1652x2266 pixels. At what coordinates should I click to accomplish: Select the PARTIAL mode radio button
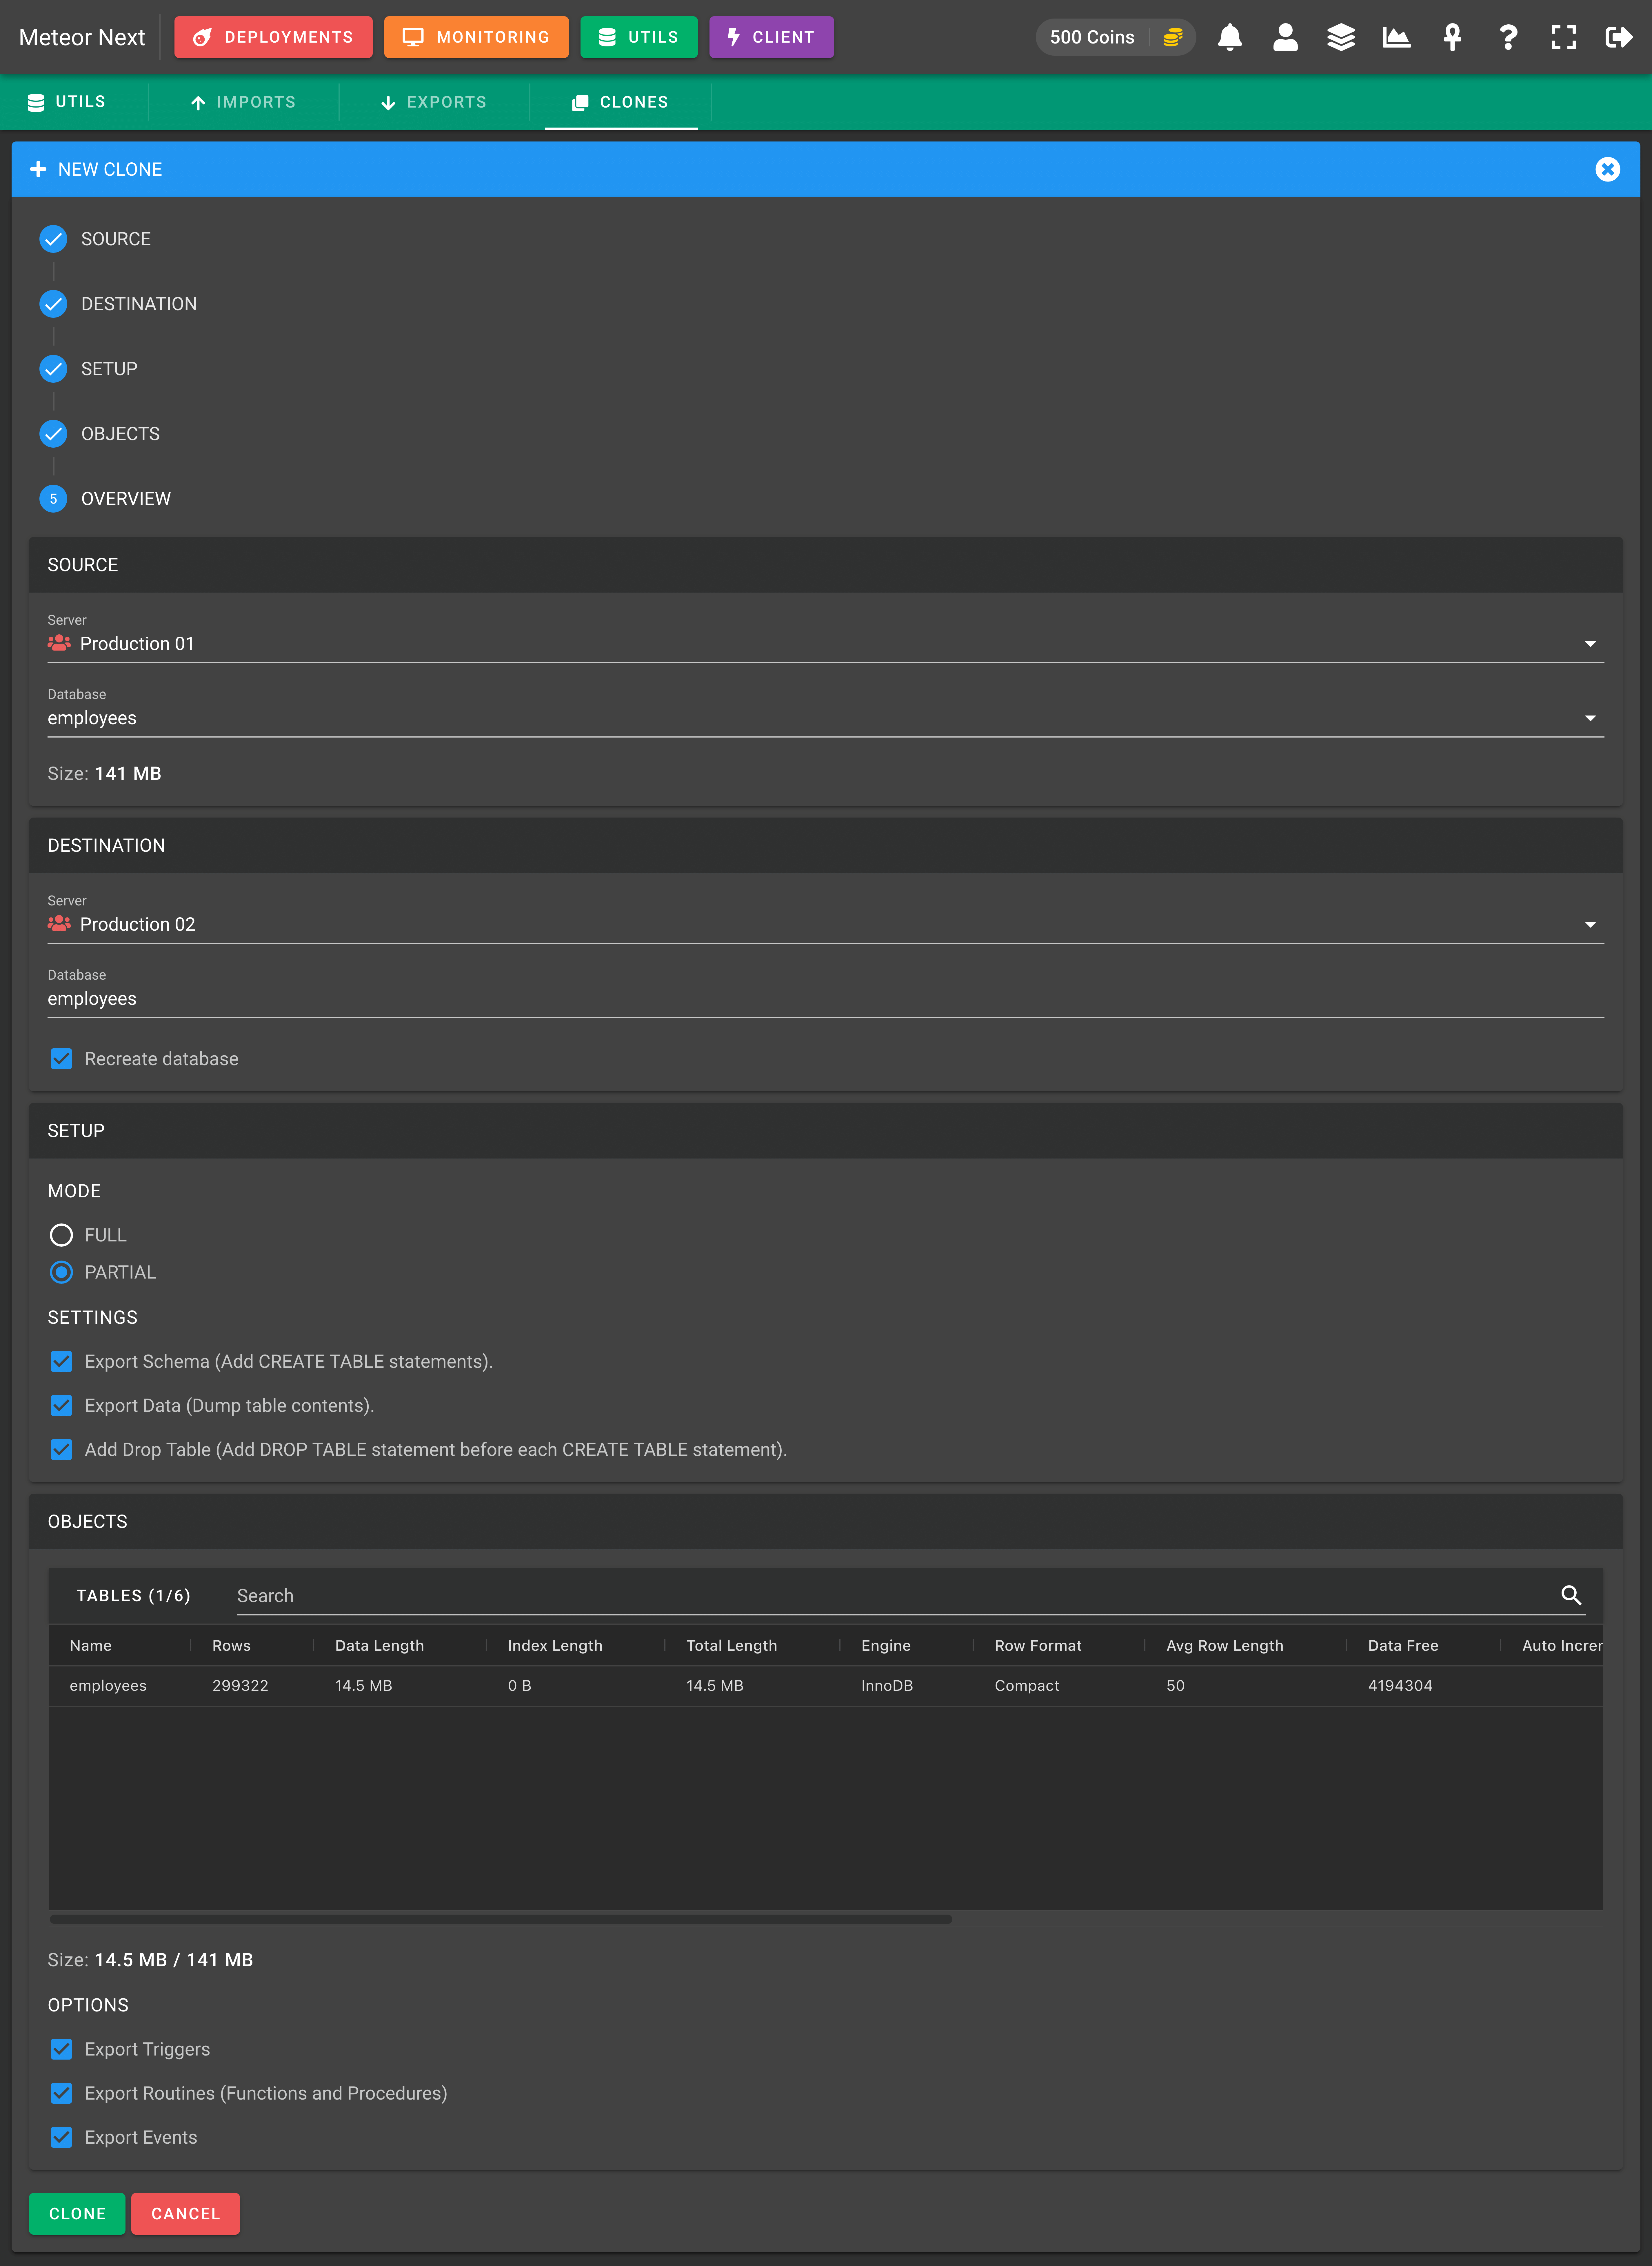[x=61, y=1272]
